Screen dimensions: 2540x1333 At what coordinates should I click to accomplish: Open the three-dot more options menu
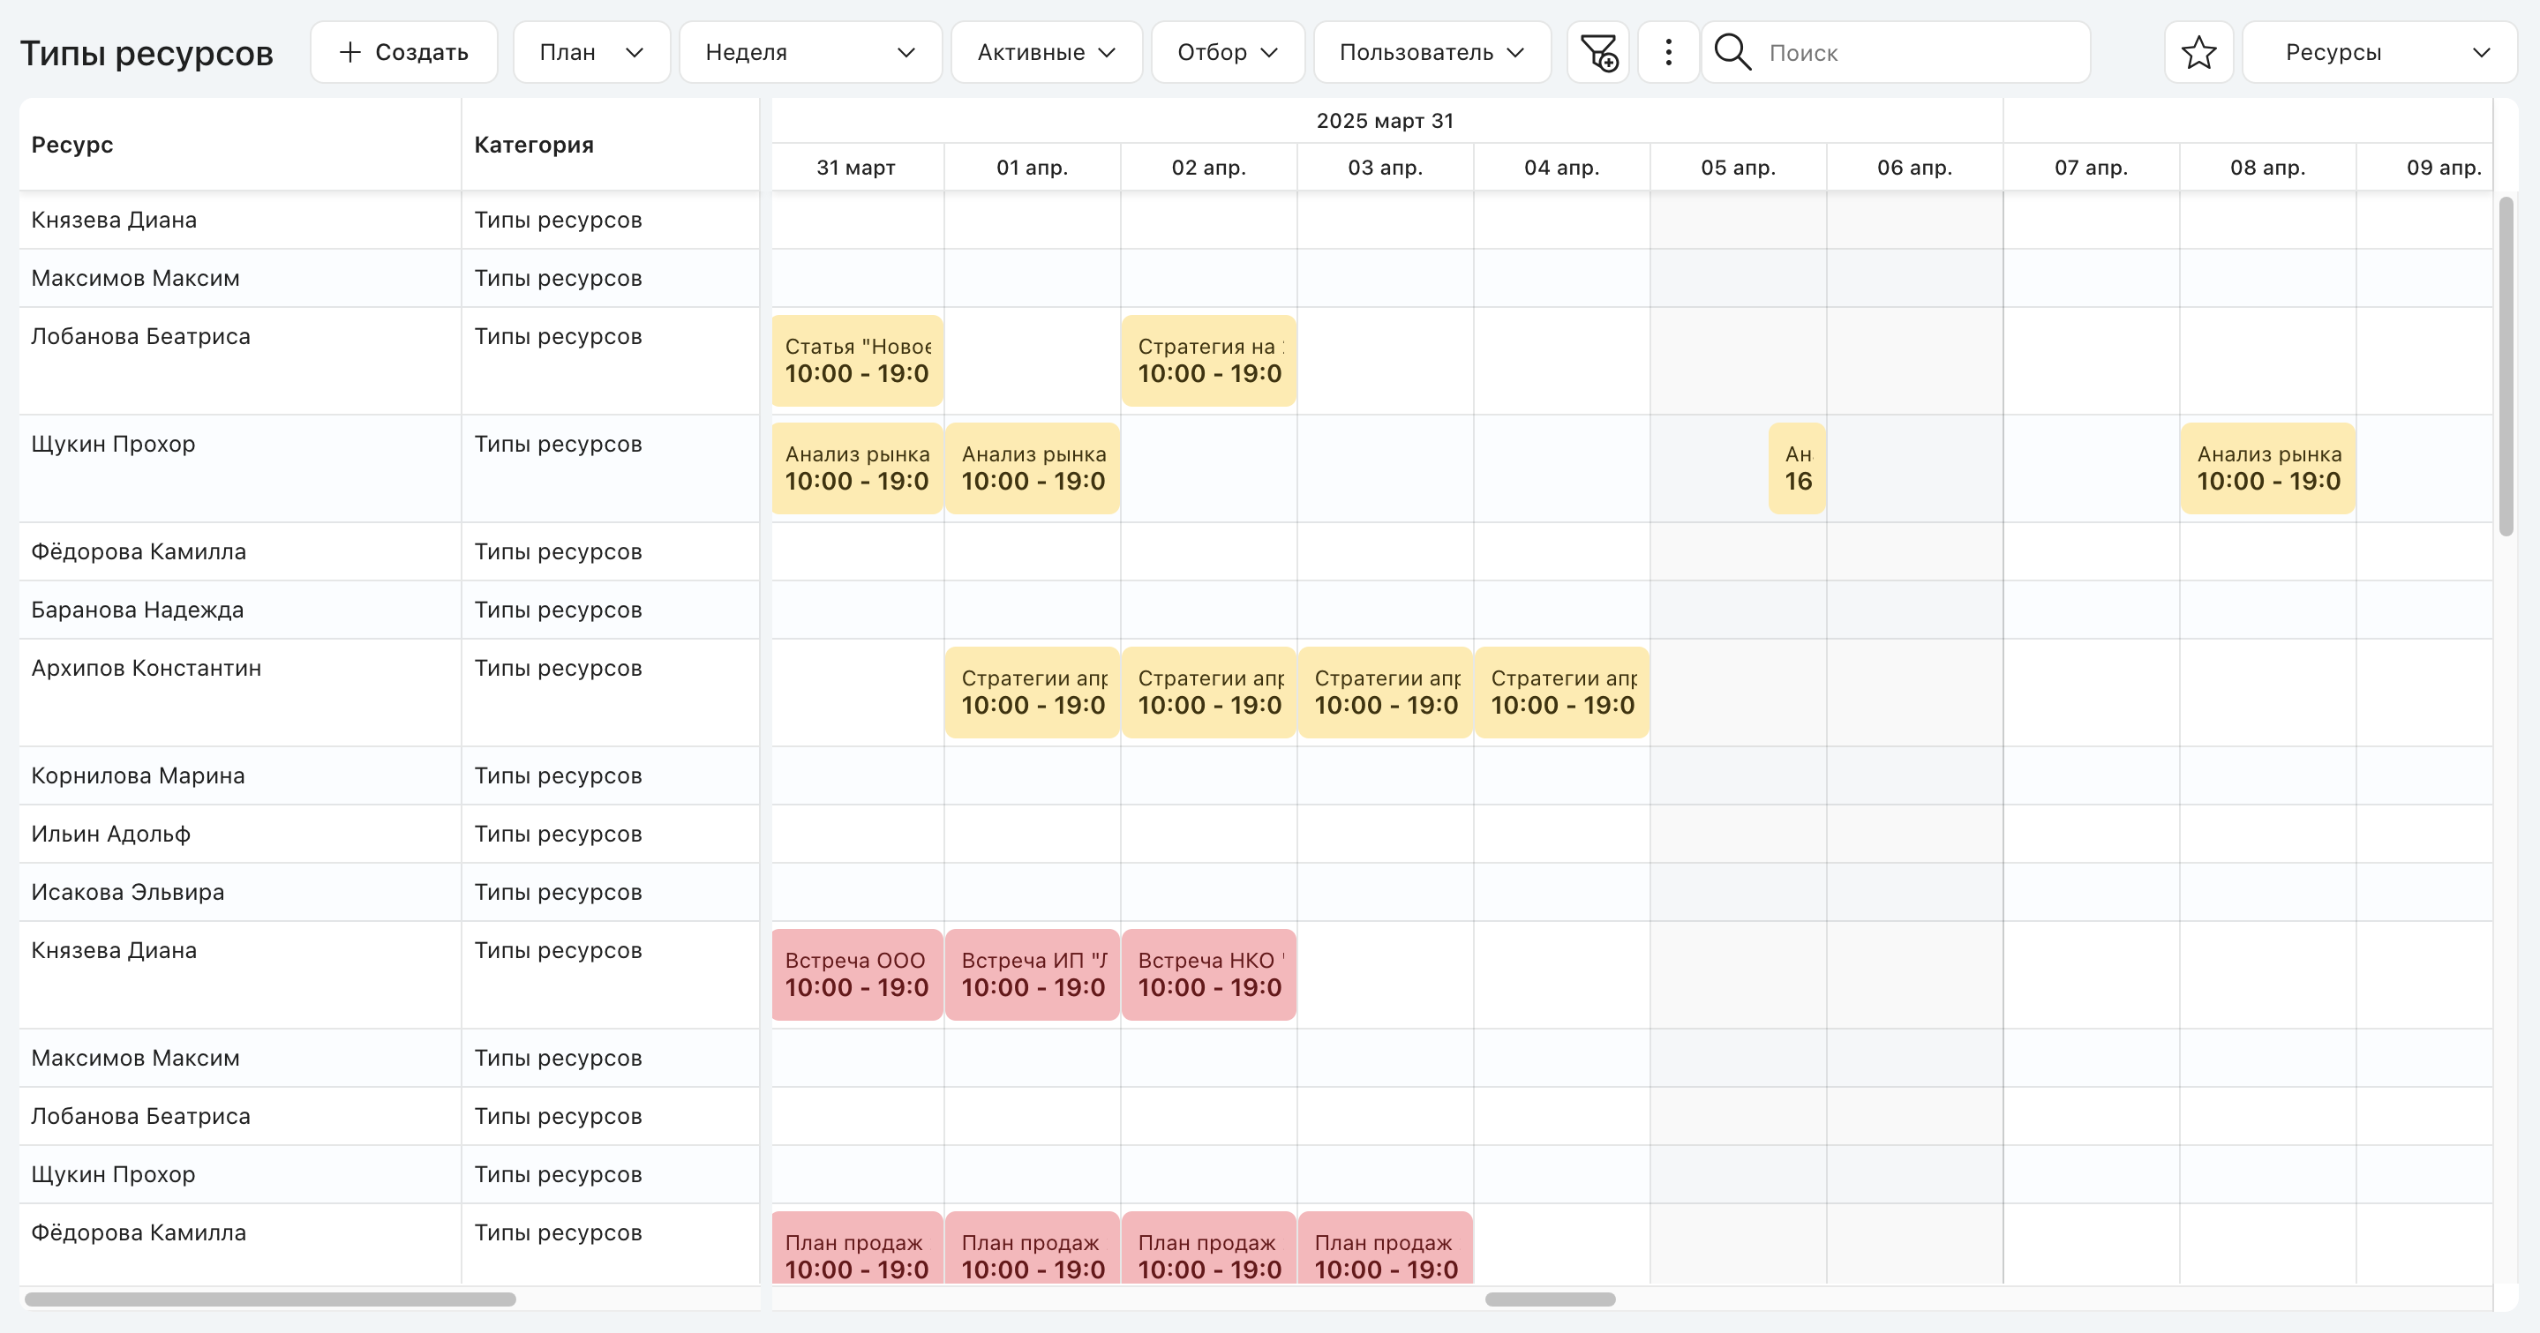(1667, 52)
